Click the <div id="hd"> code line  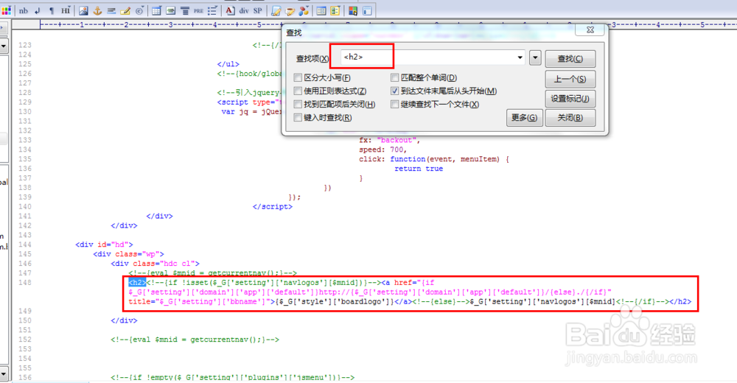point(104,245)
